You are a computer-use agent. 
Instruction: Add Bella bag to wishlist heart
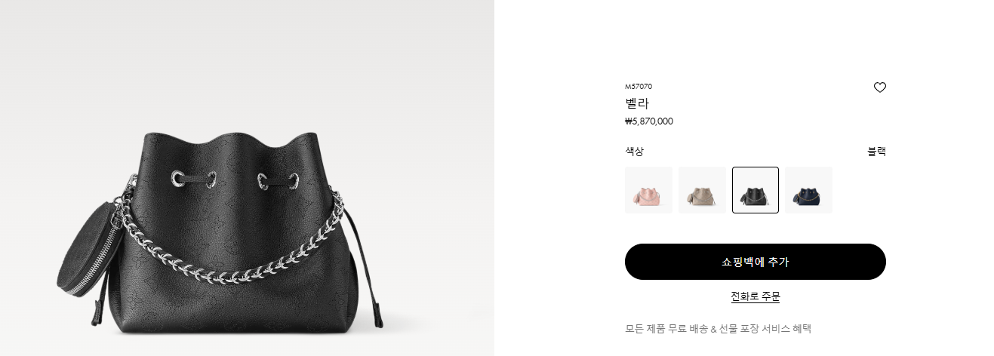(x=879, y=87)
